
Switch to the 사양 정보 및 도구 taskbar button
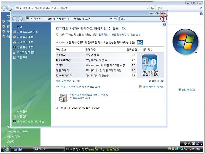tap(80, 149)
